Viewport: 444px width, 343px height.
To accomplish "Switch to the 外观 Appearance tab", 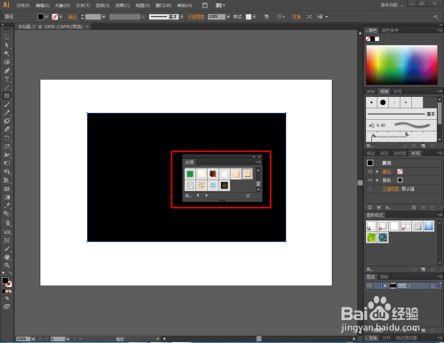I will pos(415,153).
